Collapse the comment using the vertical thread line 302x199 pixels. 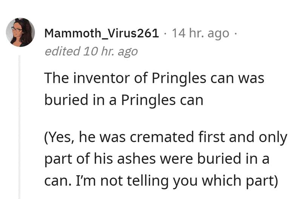point(19,127)
